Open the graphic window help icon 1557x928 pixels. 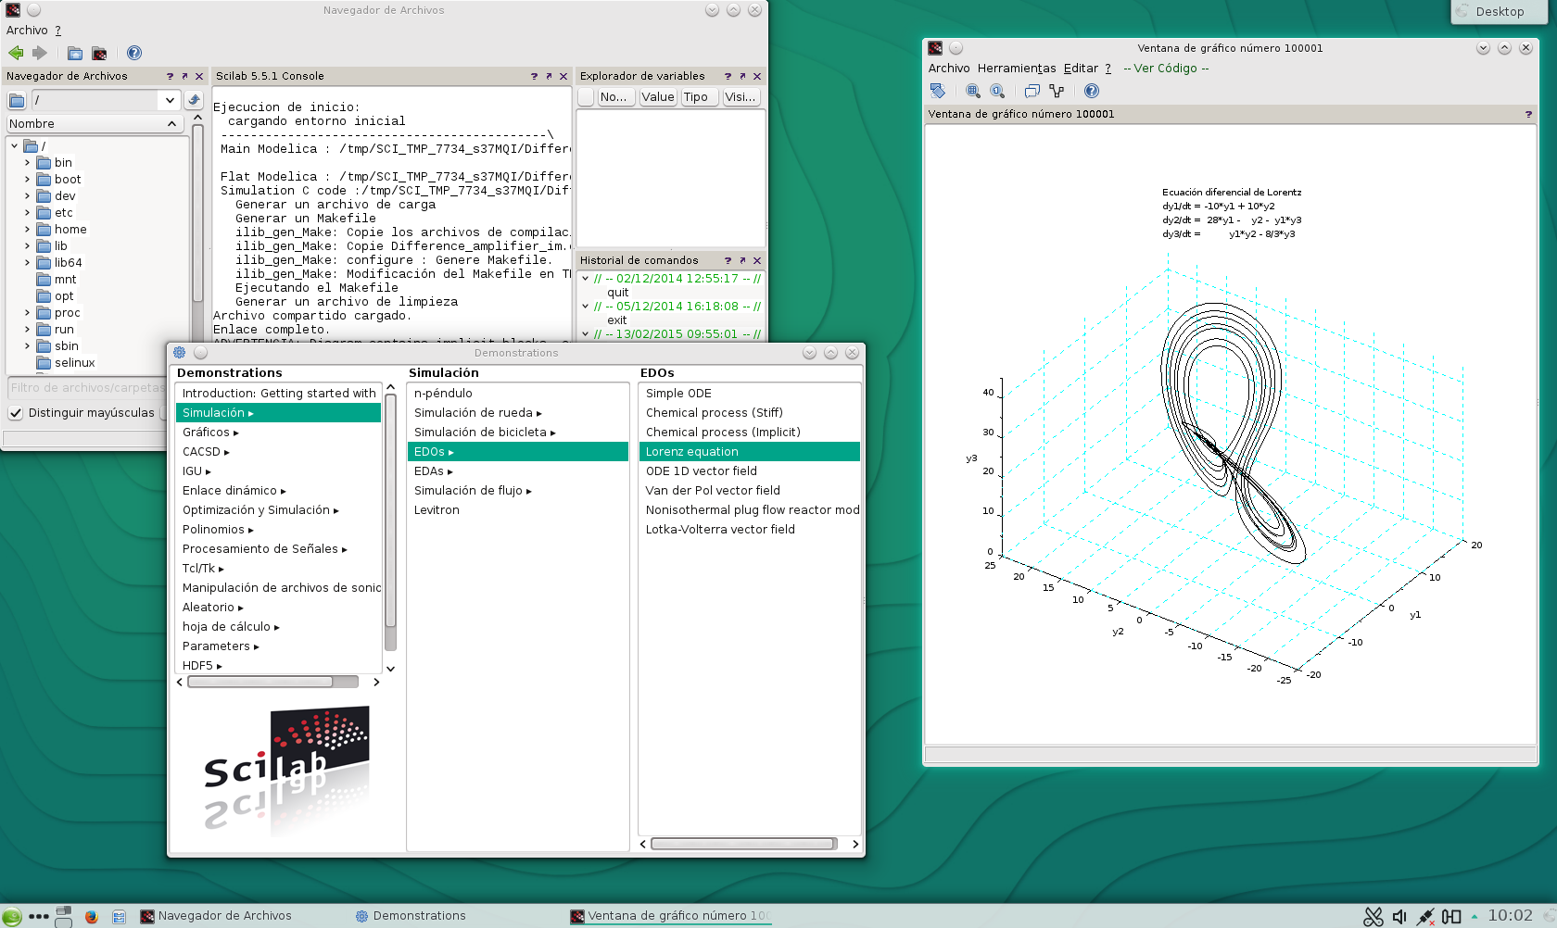[1092, 91]
